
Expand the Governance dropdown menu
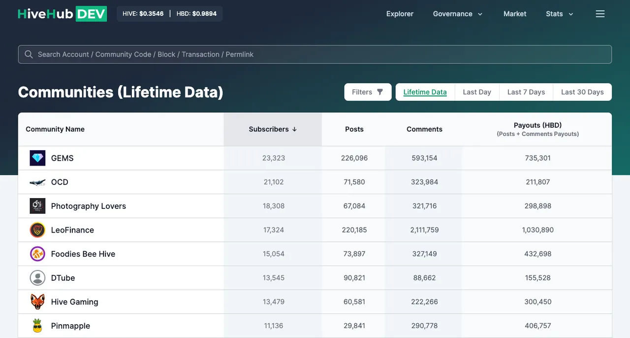click(458, 14)
